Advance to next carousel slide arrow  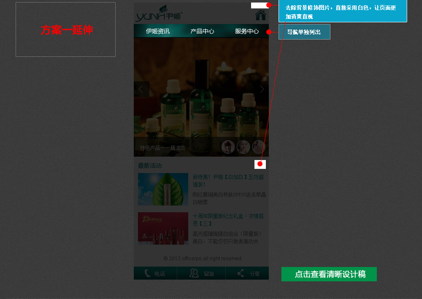(x=262, y=89)
